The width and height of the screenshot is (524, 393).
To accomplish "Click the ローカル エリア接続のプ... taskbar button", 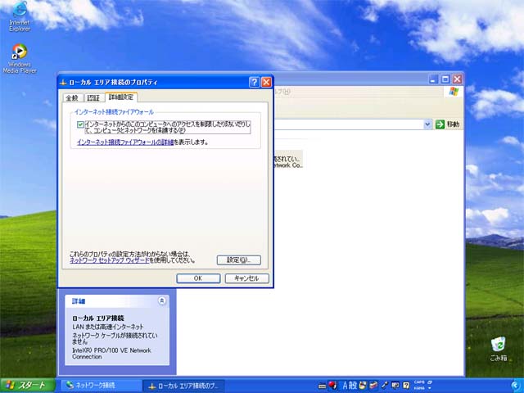I will (x=183, y=386).
